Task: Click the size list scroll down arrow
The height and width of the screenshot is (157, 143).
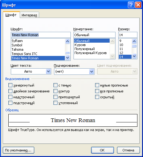Action: tap(134, 56)
